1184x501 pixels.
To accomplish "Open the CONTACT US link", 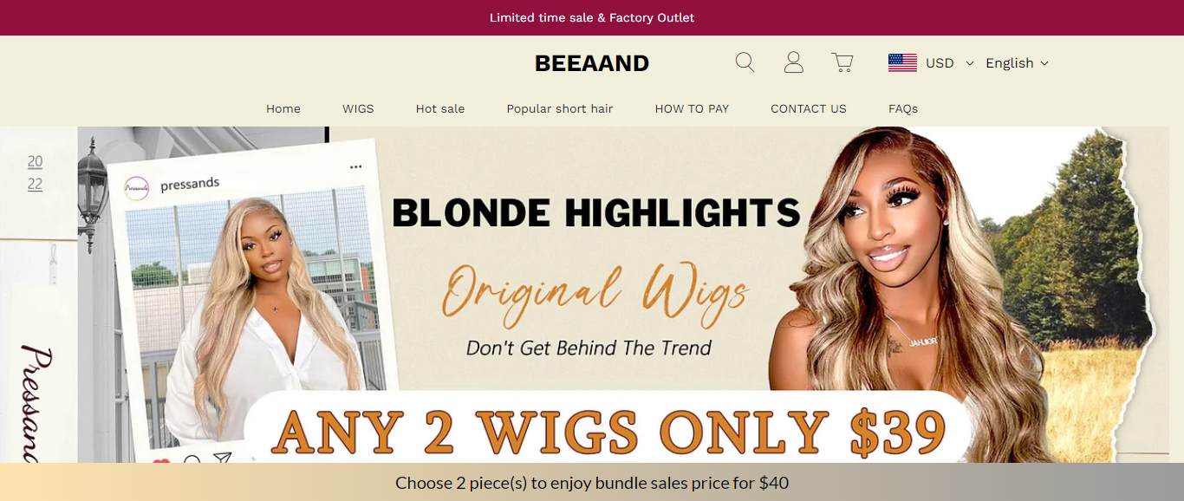I will (x=809, y=108).
